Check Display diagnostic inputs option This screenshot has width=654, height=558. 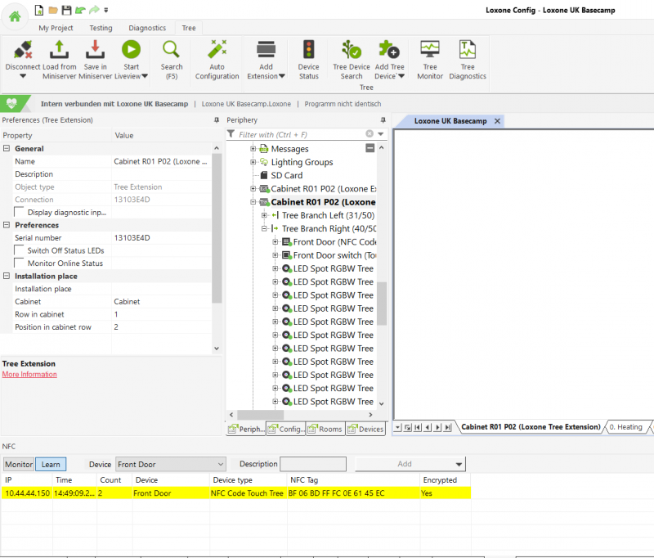coord(20,212)
